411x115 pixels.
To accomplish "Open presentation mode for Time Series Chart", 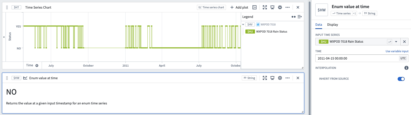I will tap(272, 7).
